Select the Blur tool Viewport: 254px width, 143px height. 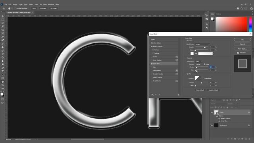pos(3,61)
